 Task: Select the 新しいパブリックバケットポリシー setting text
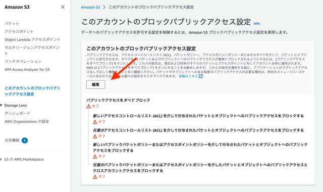(x=200, y=148)
